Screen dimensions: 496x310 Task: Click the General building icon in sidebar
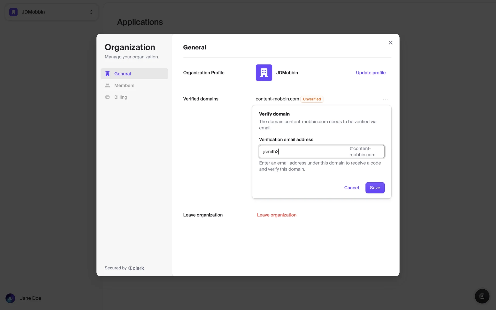point(107,74)
